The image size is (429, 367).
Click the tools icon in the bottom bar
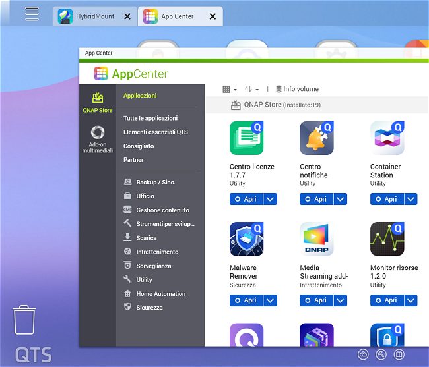click(381, 354)
